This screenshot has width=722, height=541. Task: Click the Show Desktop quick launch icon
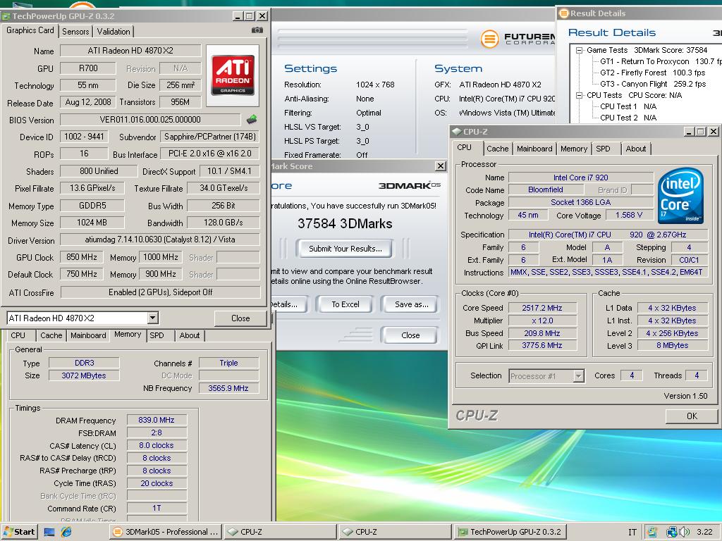pos(49,533)
